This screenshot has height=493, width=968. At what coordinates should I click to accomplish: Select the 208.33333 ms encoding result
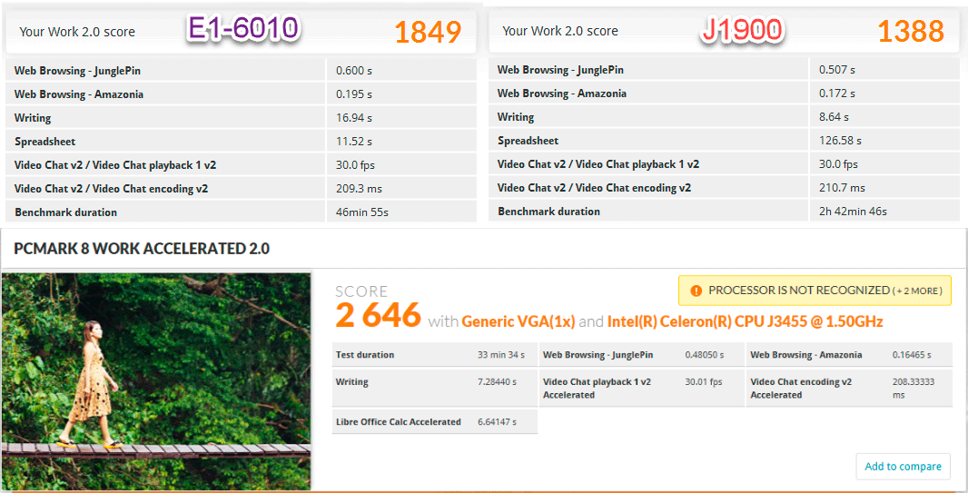coord(914,388)
